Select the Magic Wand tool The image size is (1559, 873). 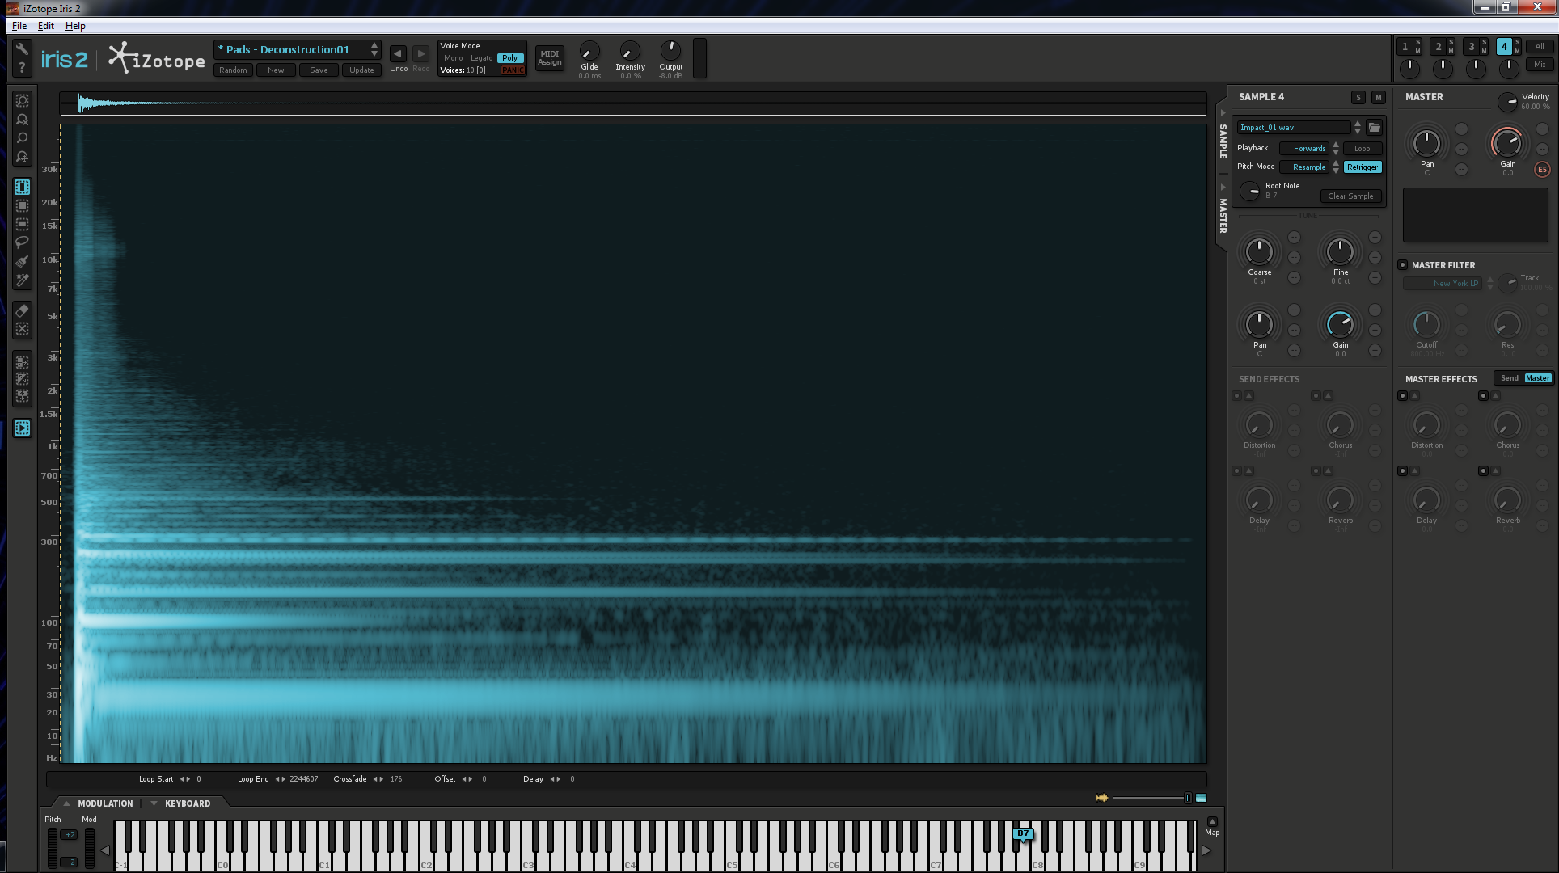pyautogui.click(x=22, y=280)
